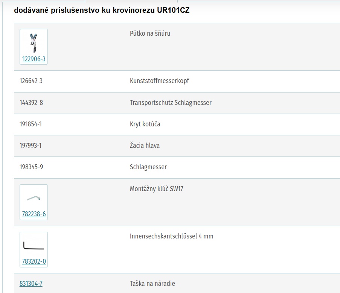Select part number 144392-8

click(x=31, y=103)
